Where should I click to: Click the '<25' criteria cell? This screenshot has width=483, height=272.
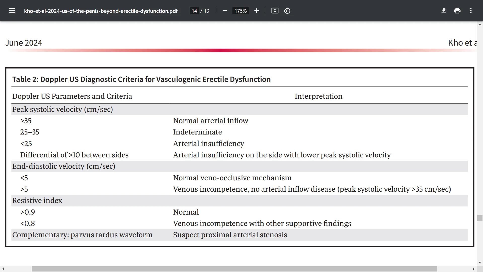pyautogui.click(x=26, y=144)
